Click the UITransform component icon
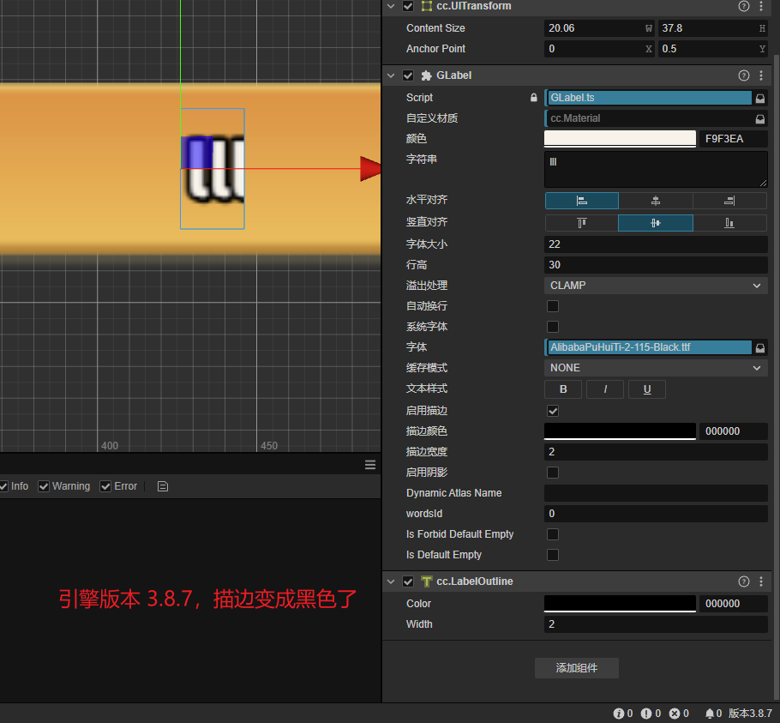Screen dimensions: 780x723 [x=426, y=6]
